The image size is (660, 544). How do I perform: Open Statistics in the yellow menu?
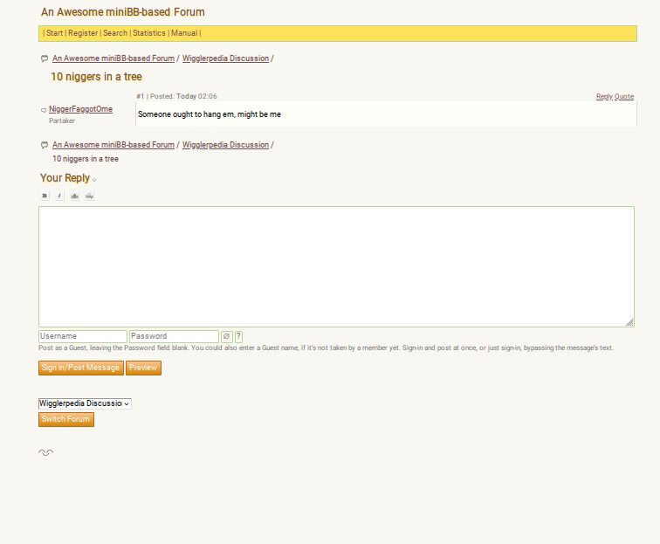[x=149, y=33]
